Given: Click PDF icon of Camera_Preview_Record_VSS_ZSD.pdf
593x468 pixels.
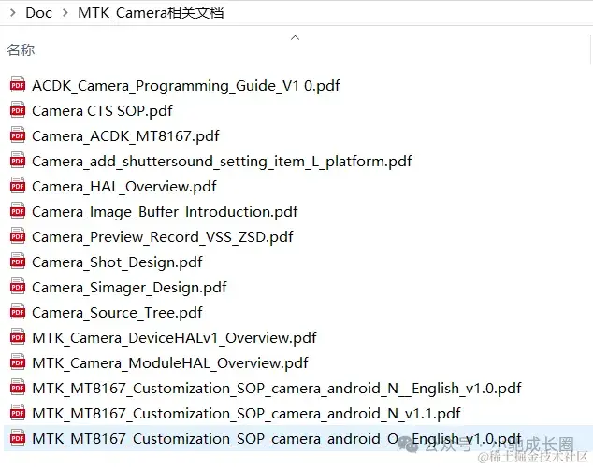Looking at the screenshot, I should [x=18, y=237].
